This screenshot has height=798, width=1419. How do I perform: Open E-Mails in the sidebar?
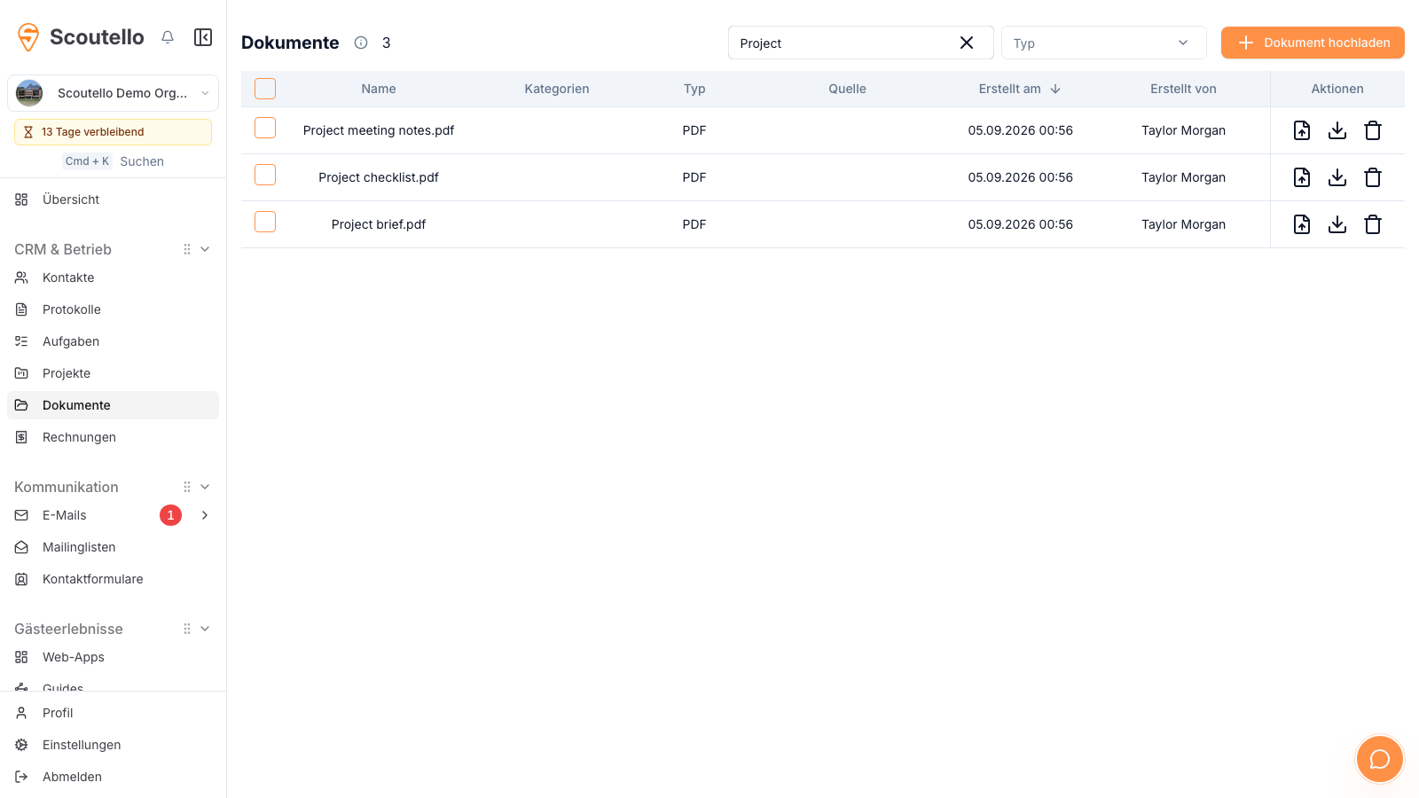(x=65, y=515)
